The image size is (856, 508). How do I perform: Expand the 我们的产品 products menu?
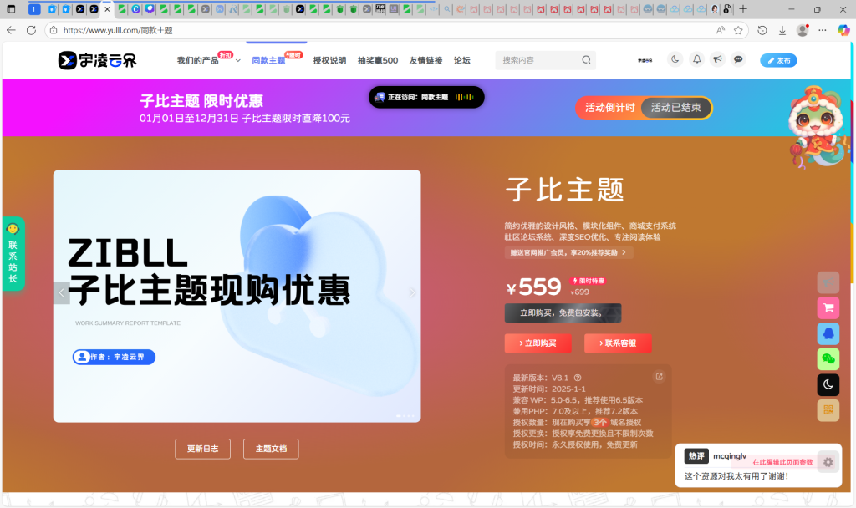(202, 60)
